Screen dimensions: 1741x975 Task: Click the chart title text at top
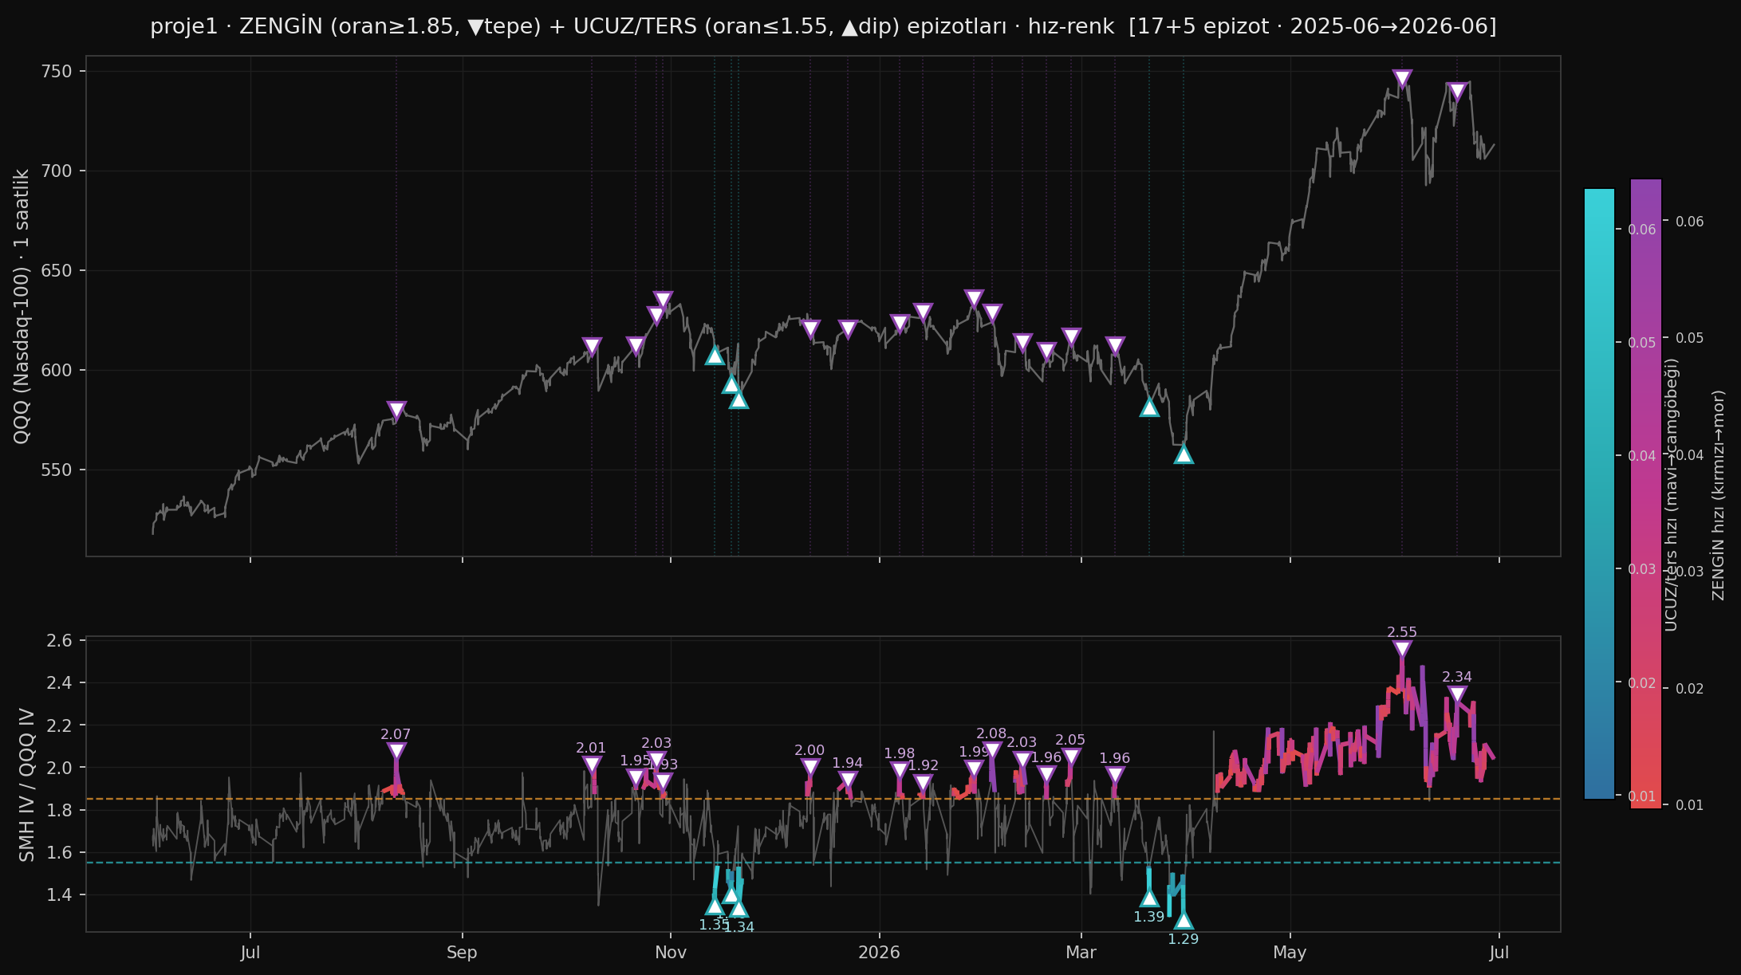(x=823, y=26)
